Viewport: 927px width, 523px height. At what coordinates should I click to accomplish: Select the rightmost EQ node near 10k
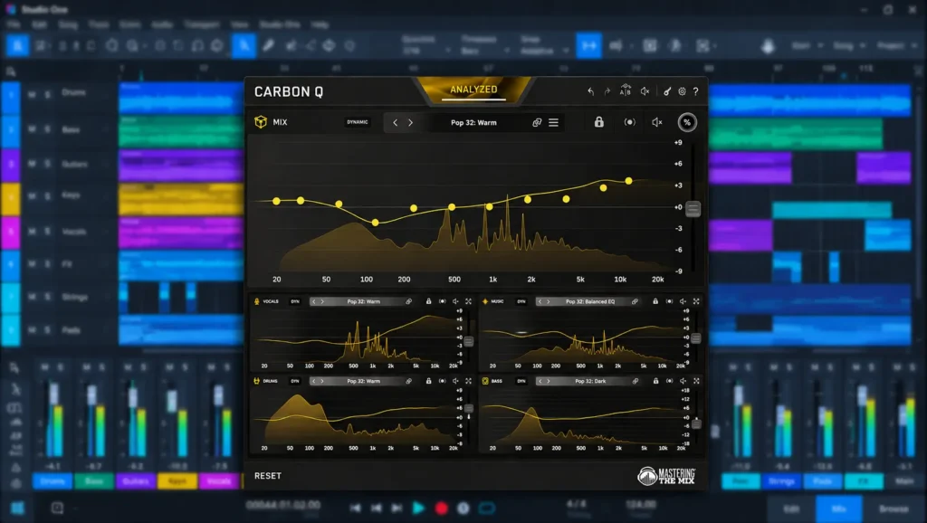click(x=628, y=180)
